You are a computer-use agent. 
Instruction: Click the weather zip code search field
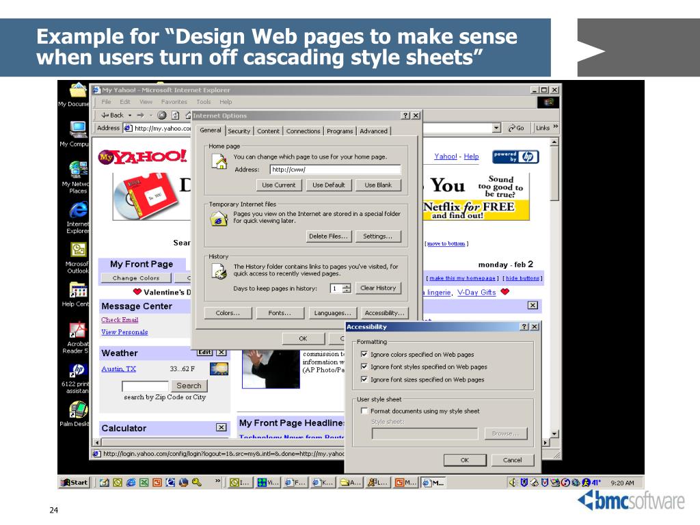click(x=145, y=386)
